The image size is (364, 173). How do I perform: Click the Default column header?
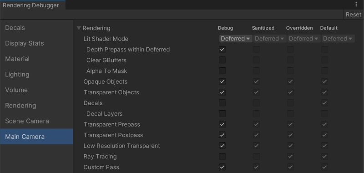pyautogui.click(x=329, y=28)
